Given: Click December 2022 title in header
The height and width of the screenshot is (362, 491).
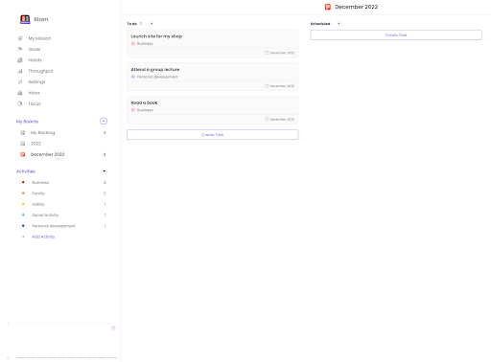Looking at the screenshot, I should pos(356,7).
